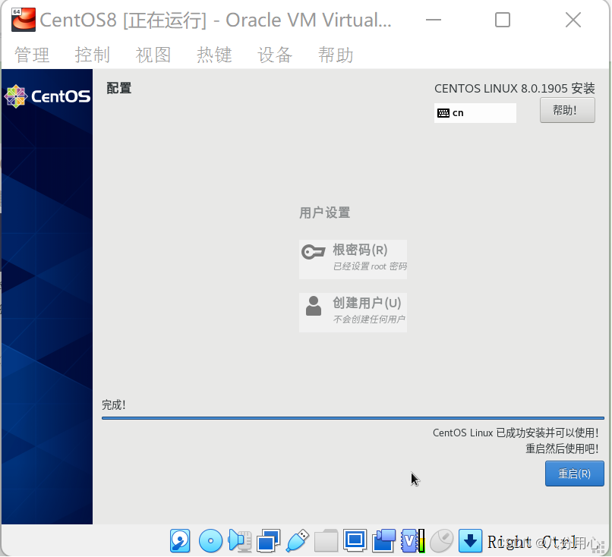
Task: Click the CENTOS LINUX 8.0.1905 安装 title text
Action: pos(514,89)
